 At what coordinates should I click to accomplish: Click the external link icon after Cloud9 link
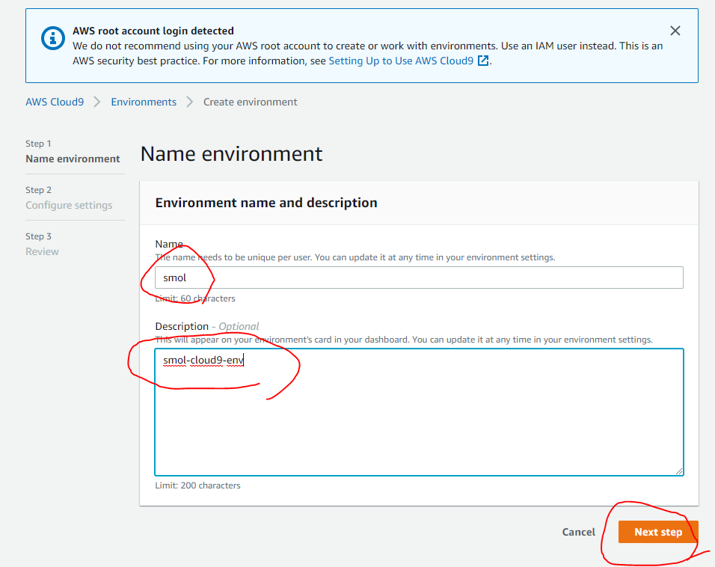(483, 61)
